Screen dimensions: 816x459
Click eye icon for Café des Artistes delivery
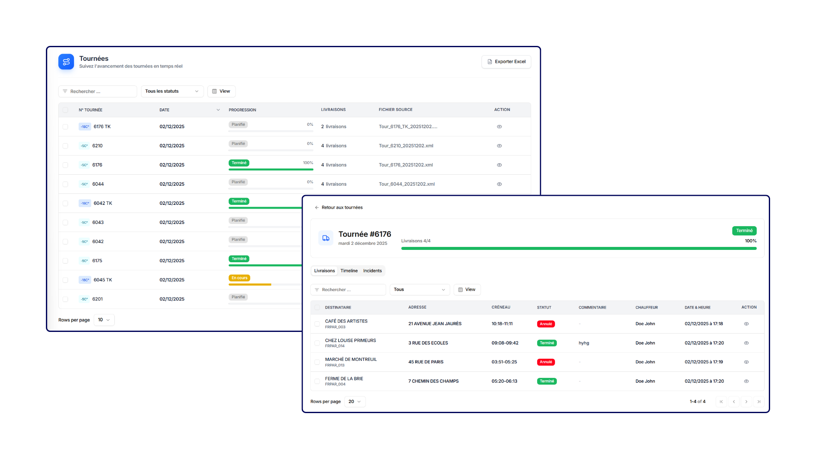746,324
